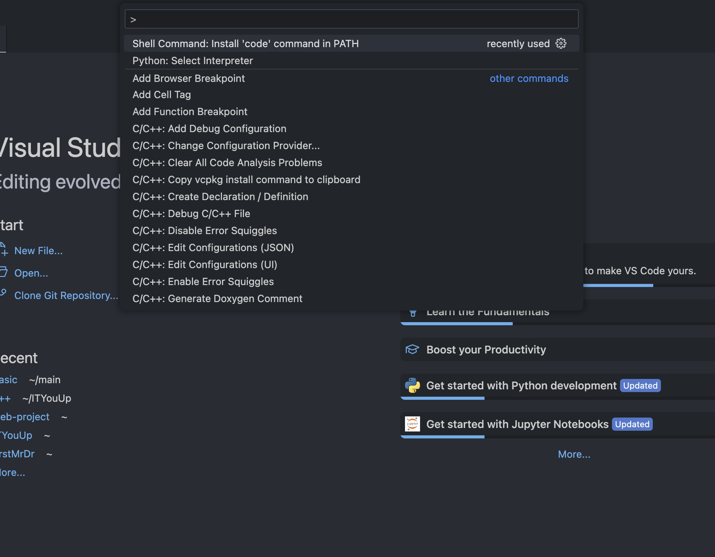715x557 pixels.
Task: Click the New File... link
Action: [x=39, y=251]
